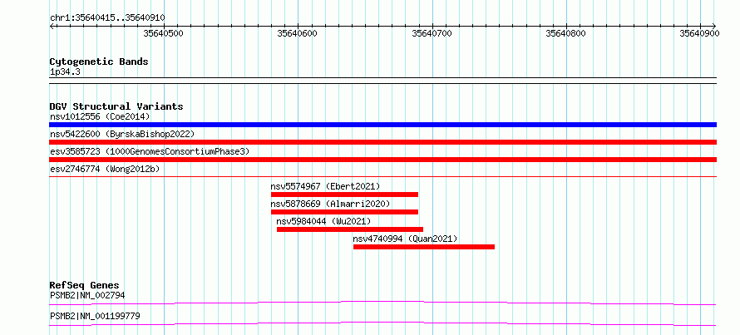
Task: Click the blue nsv1012556 variant bar
Action: pos(382,125)
